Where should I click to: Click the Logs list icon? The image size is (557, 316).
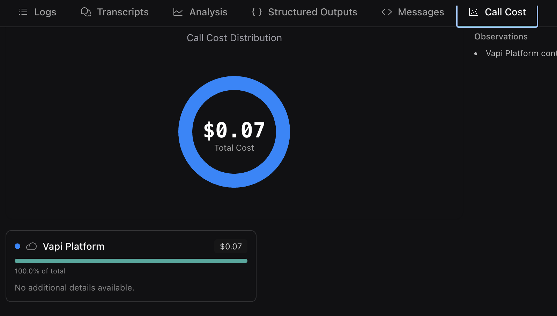click(23, 12)
